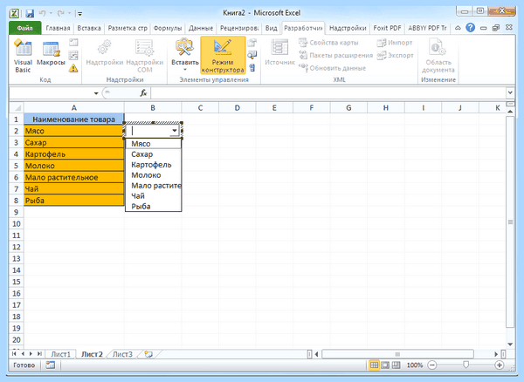Switch to Page Layout view button
Image resolution: width=524 pixels, height=382 pixels.
(x=385, y=365)
